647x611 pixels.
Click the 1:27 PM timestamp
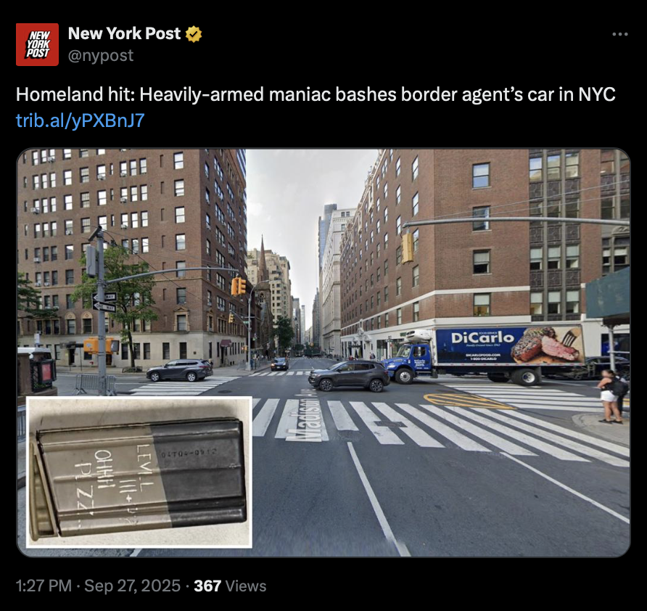[44, 586]
